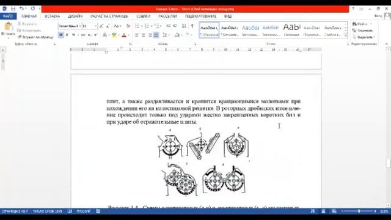Show paragraph marks pilcrow
The height and width of the screenshot is (220, 391).
tap(192, 26)
